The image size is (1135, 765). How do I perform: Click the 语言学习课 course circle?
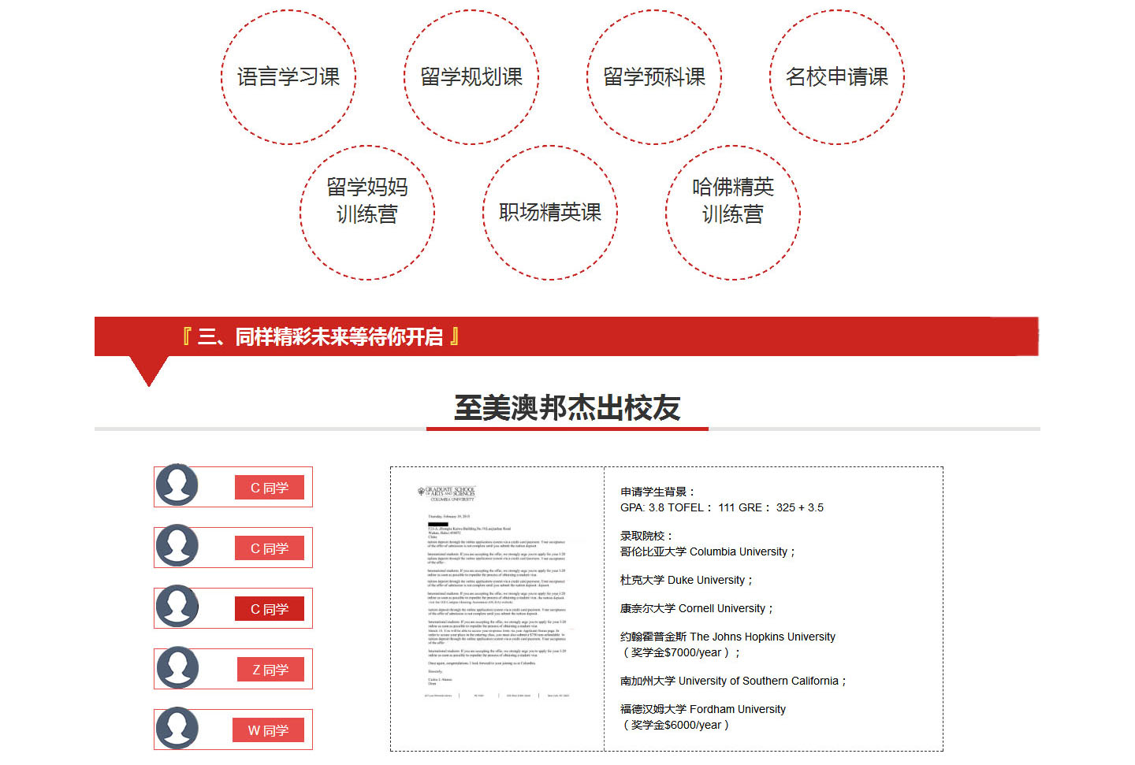pos(288,77)
